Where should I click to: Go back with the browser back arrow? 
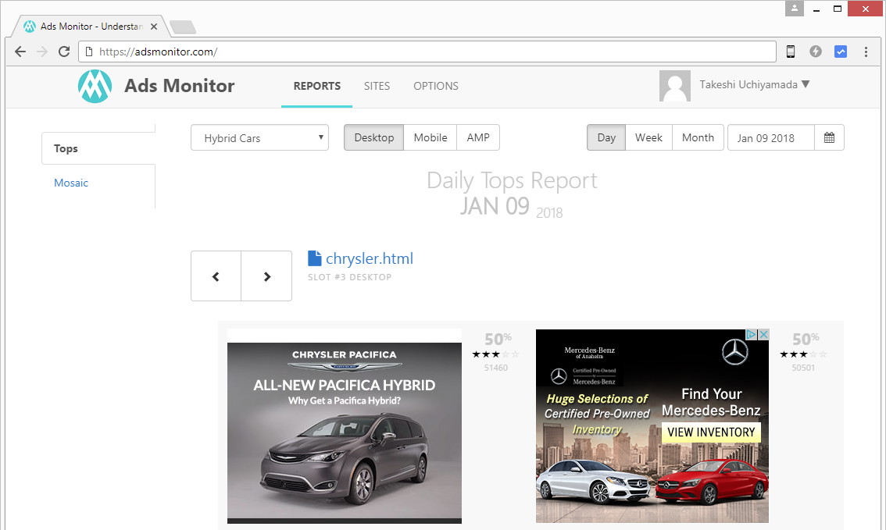click(x=20, y=52)
